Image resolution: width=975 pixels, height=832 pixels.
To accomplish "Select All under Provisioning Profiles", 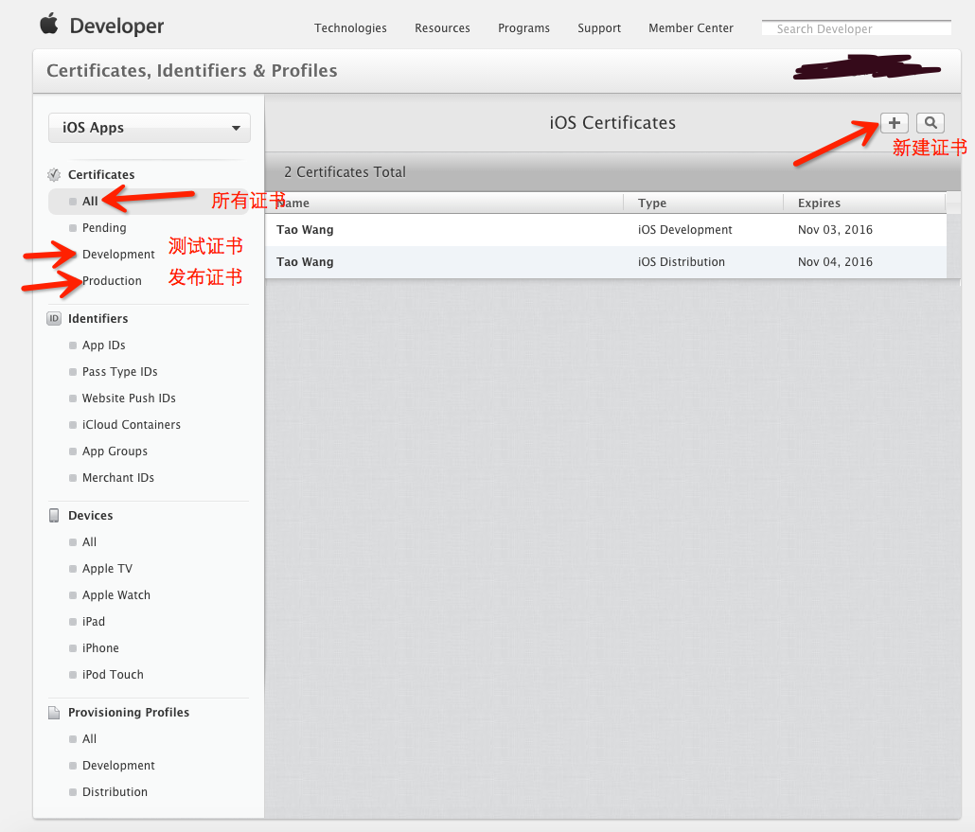I will (x=90, y=739).
